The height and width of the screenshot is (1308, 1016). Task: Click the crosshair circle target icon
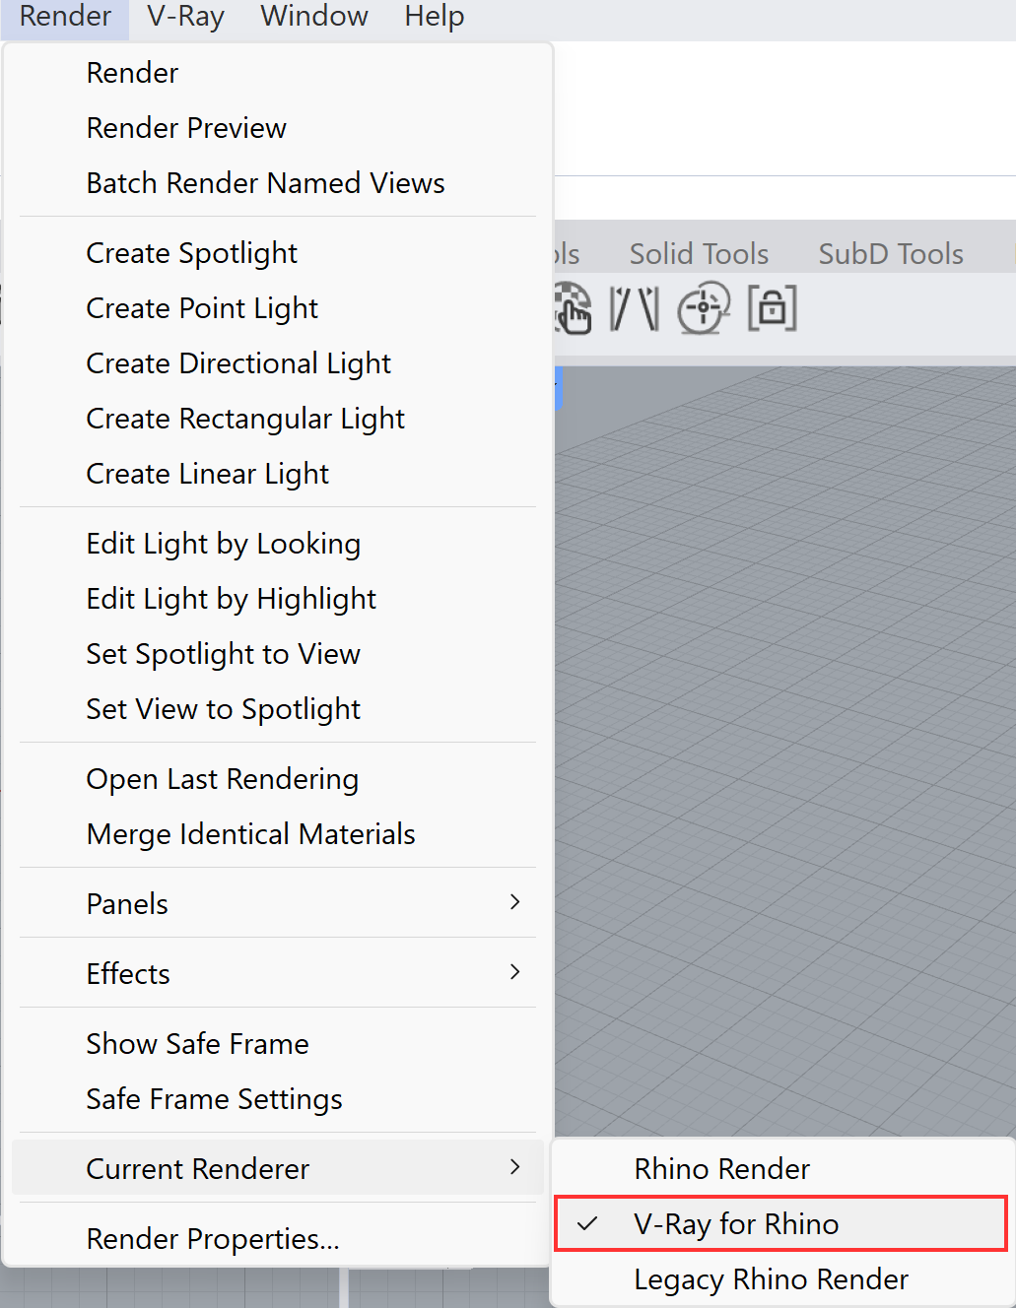click(704, 308)
